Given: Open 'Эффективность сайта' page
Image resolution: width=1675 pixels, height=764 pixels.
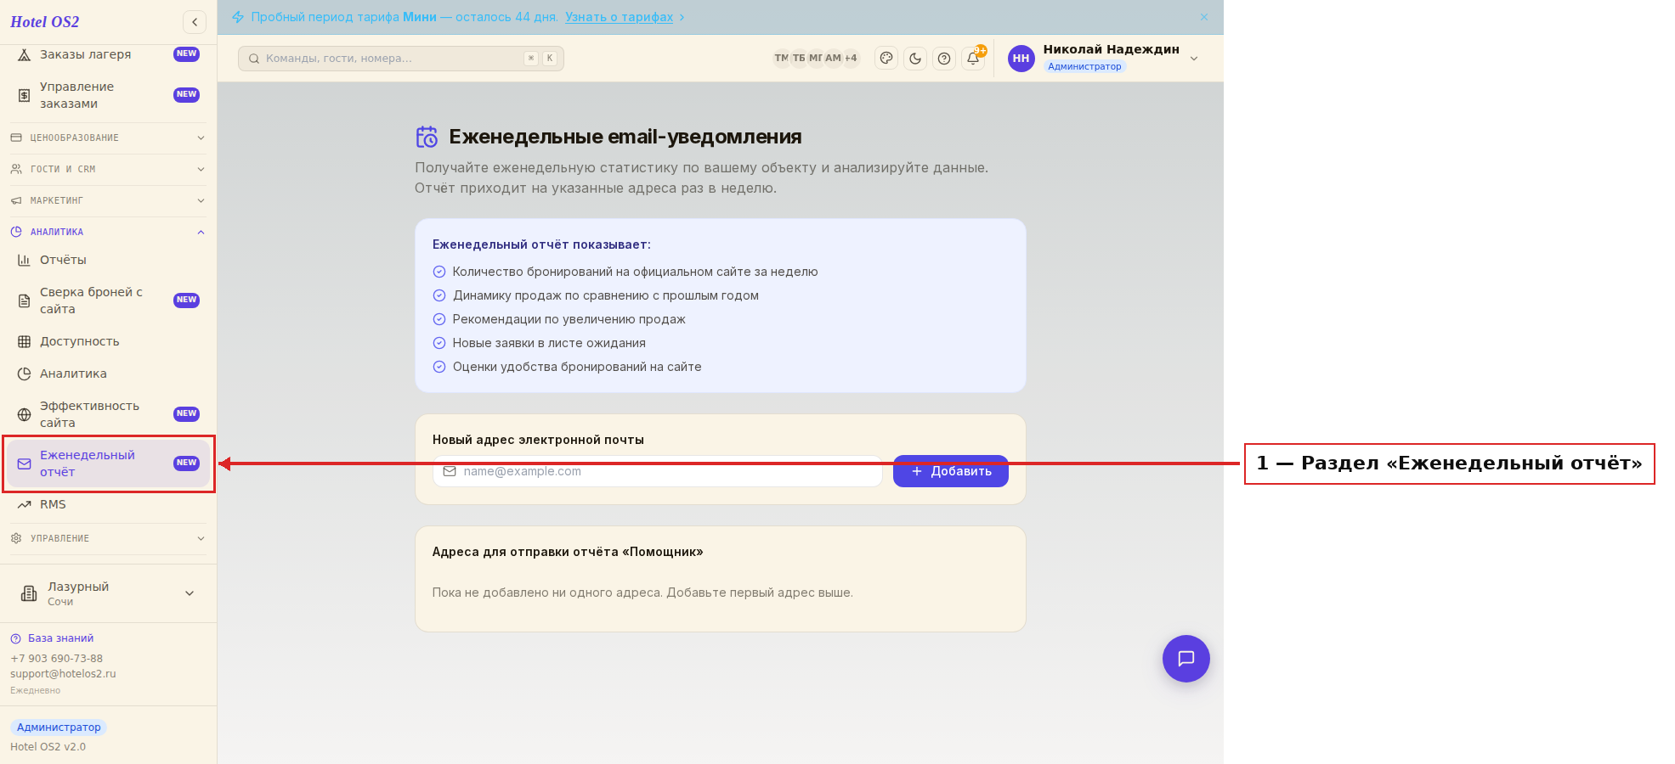Looking at the screenshot, I should [x=108, y=414].
